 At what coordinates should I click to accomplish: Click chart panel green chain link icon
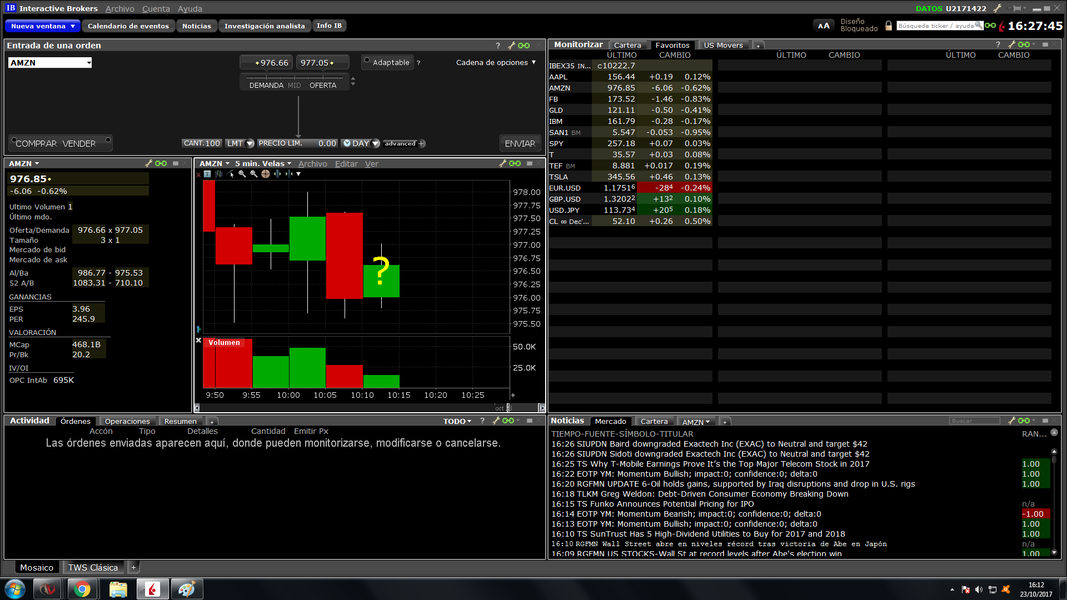pos(515,163)
